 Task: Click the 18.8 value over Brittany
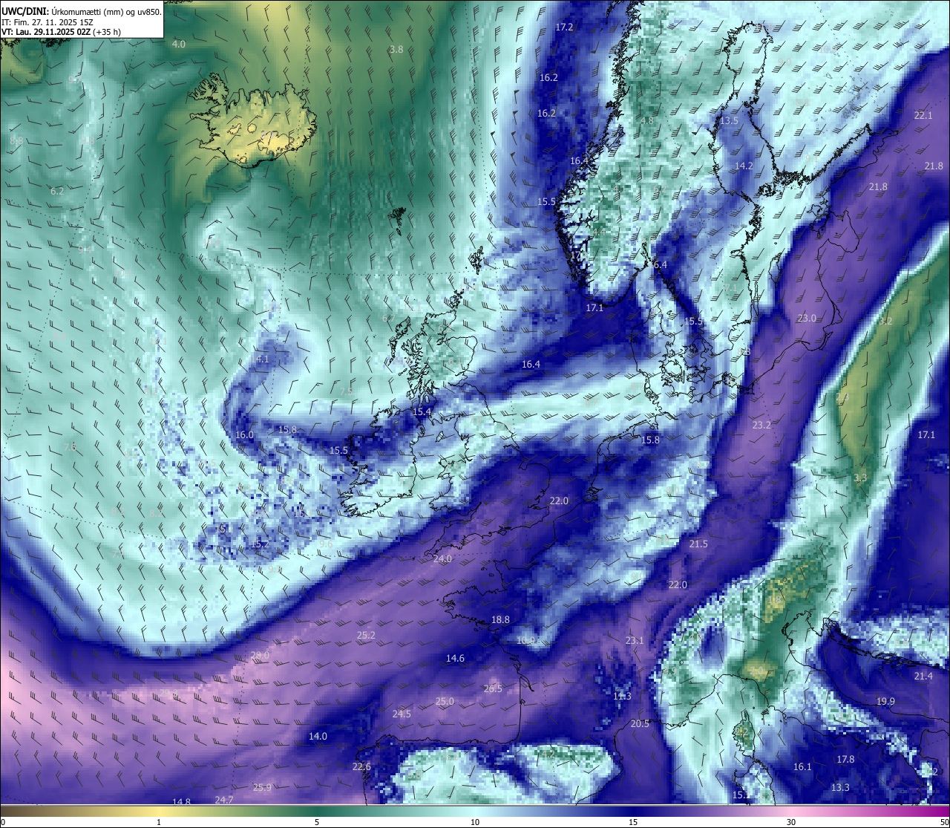(500, 620)
